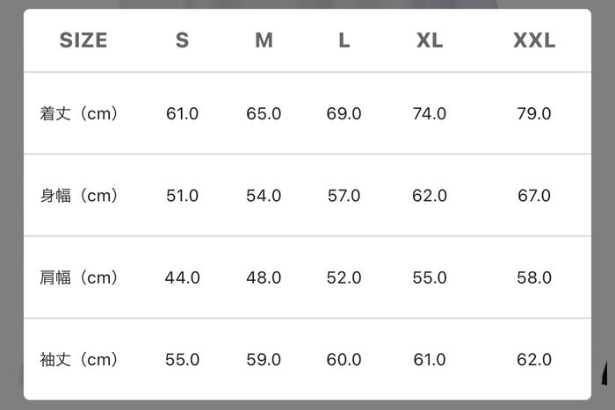The height and width of the screenshot is (410, 615).
Task: Select the 袖丈（cm） row label
Action: point(79,360)
